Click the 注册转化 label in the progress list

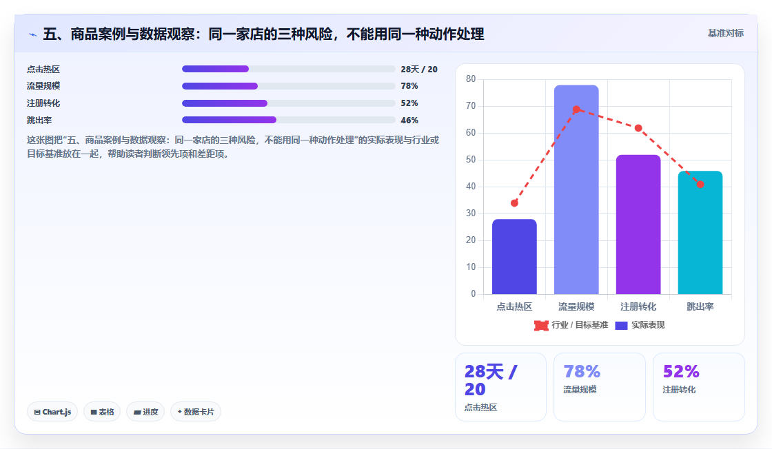pyautogui.click(x=43, y=103)
